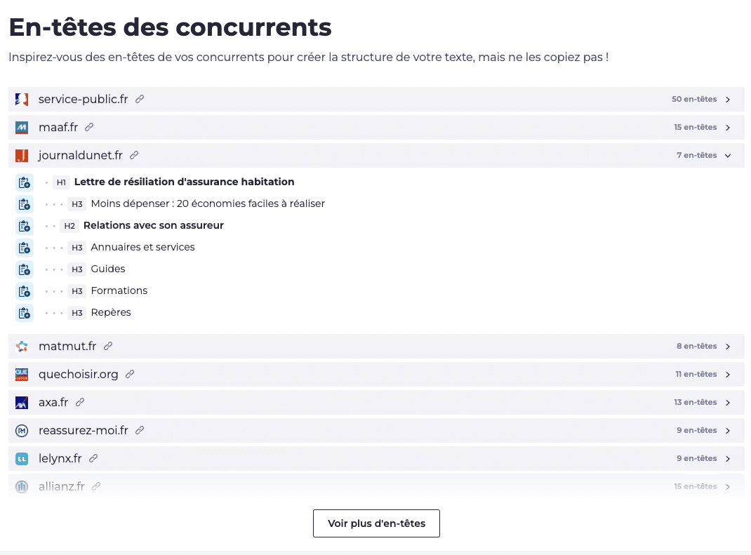
Task: Click link icon next to quechoisir.org
Action: click(130, 375)
